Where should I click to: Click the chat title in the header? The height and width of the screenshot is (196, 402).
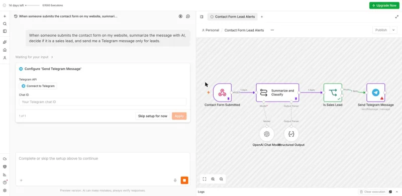tap(68, 16)
